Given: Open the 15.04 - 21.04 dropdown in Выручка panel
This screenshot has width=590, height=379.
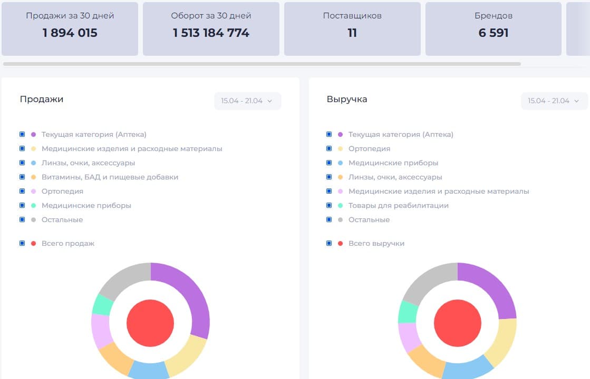Looking at the screenshot, I should click(554, 101).
